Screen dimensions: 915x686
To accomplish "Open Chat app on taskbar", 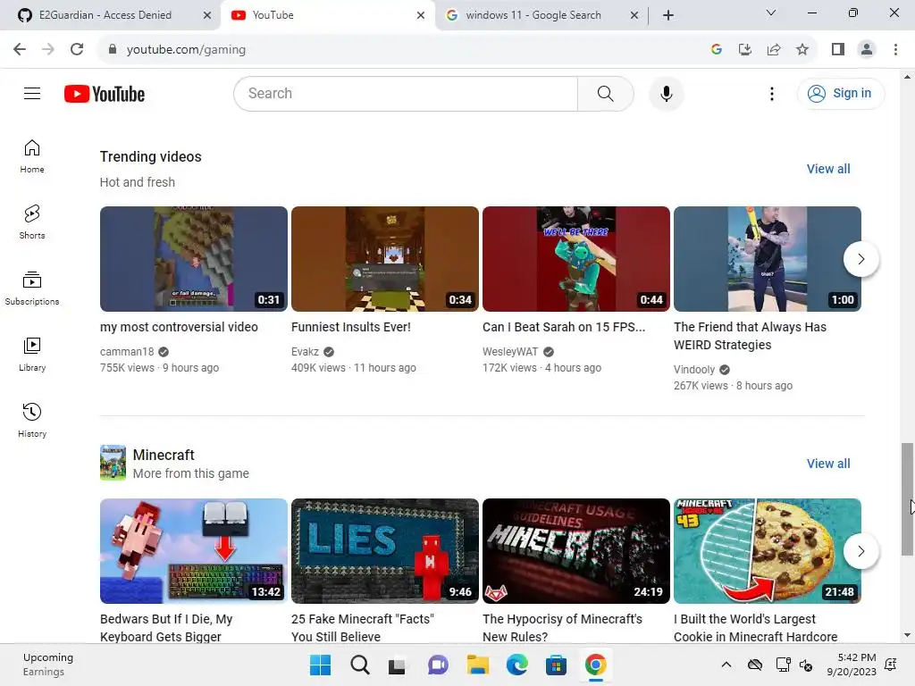I will pos(438,665).
